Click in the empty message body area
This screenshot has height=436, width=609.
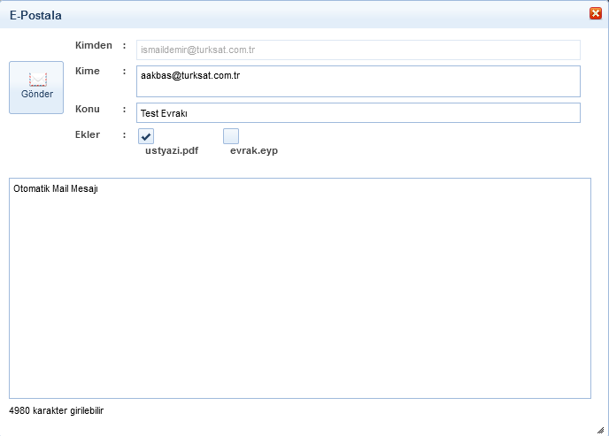point(299,292)
